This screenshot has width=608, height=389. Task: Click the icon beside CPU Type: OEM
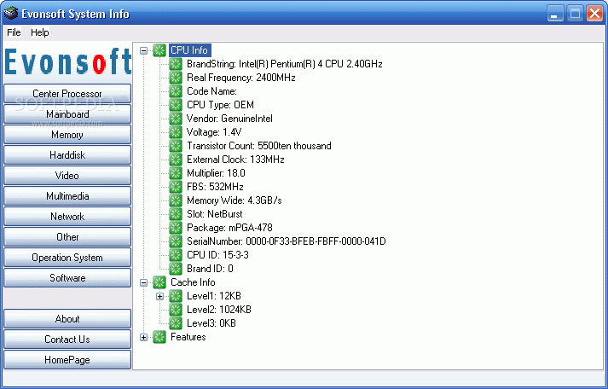pyautogui.click(x=176, y=105)
